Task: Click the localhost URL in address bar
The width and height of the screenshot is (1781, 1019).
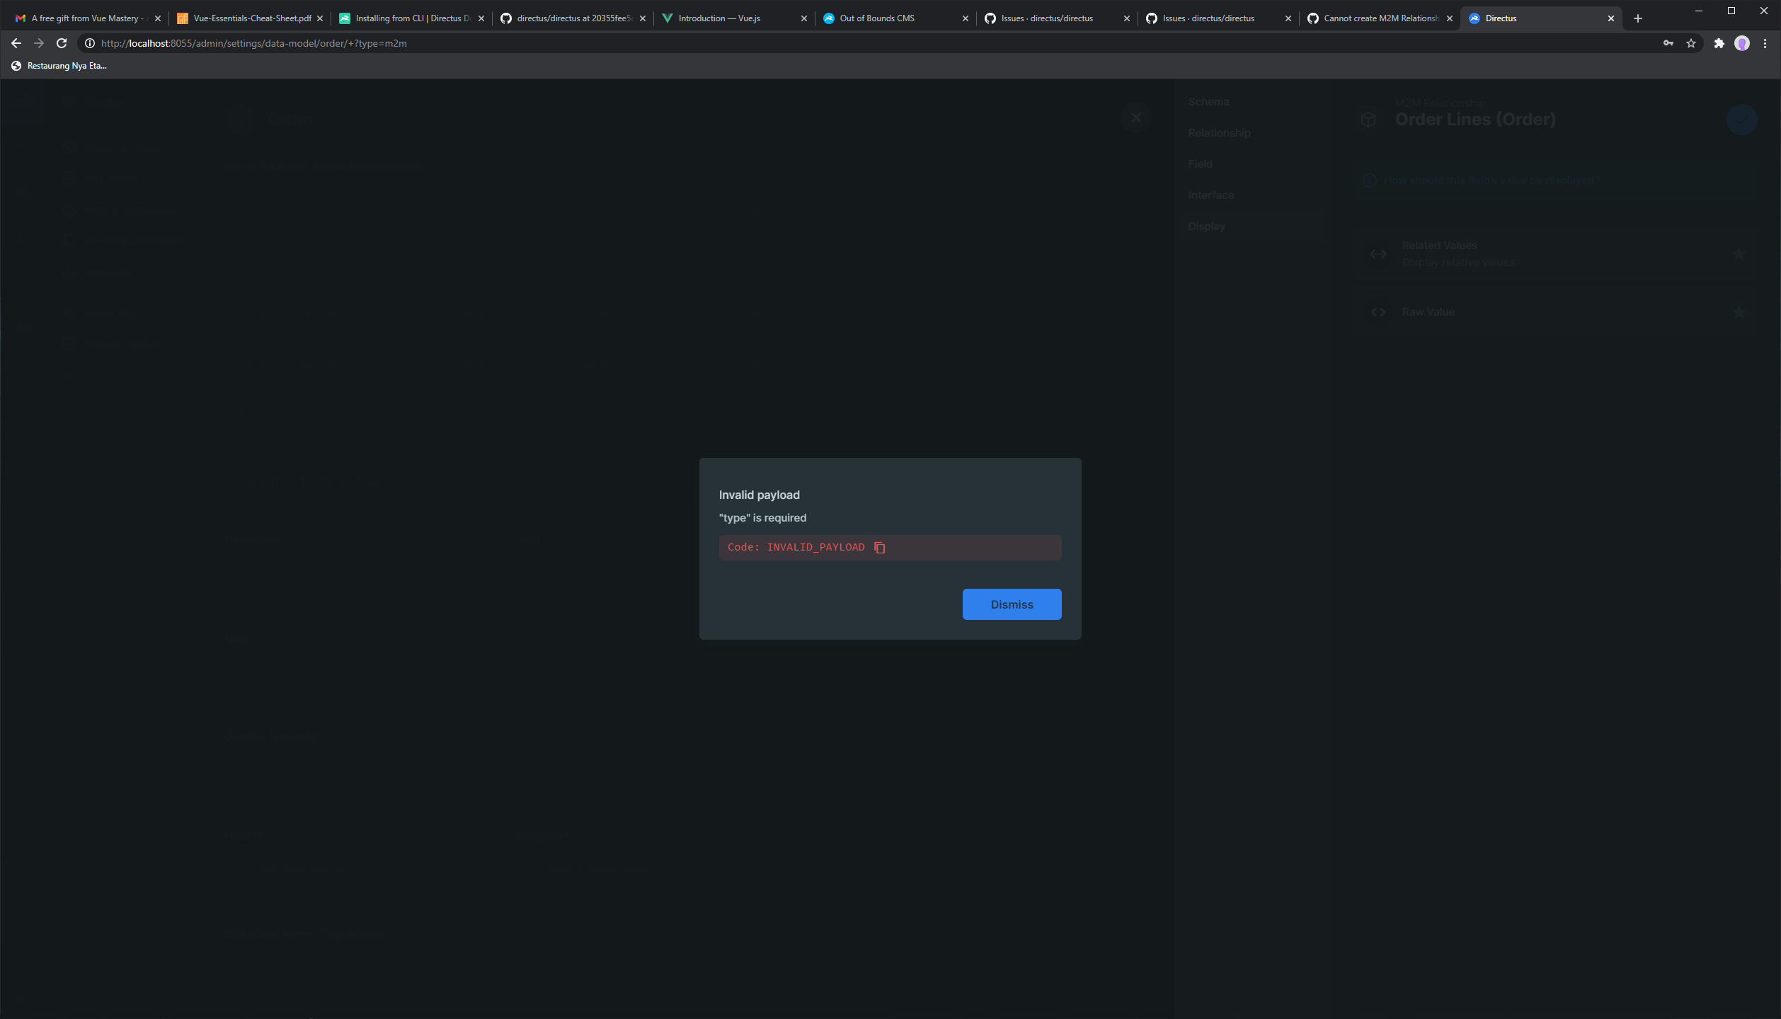Action: tap(253, 43)
